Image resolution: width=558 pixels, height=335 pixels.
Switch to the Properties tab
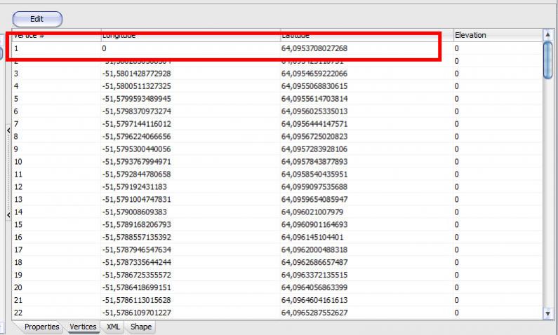[41, 327]
